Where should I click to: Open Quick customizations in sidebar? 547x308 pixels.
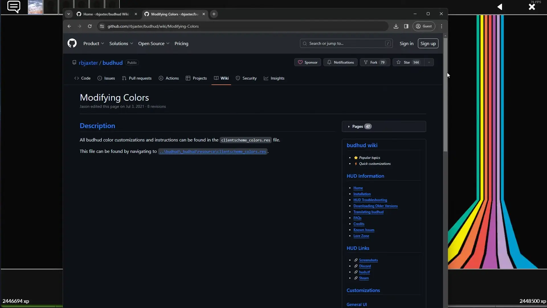(x=375, y=164)
